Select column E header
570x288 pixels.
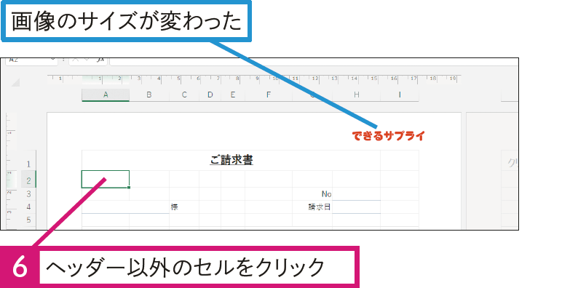tap(233, 95)
